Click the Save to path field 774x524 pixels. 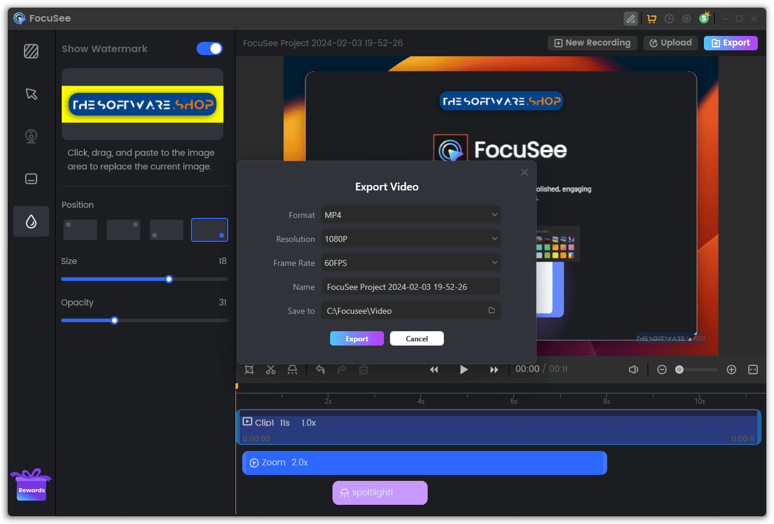coord(411,310)
